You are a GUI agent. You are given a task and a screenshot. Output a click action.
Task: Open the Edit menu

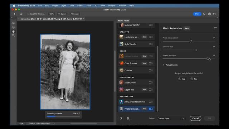click(x=47, y=6)
